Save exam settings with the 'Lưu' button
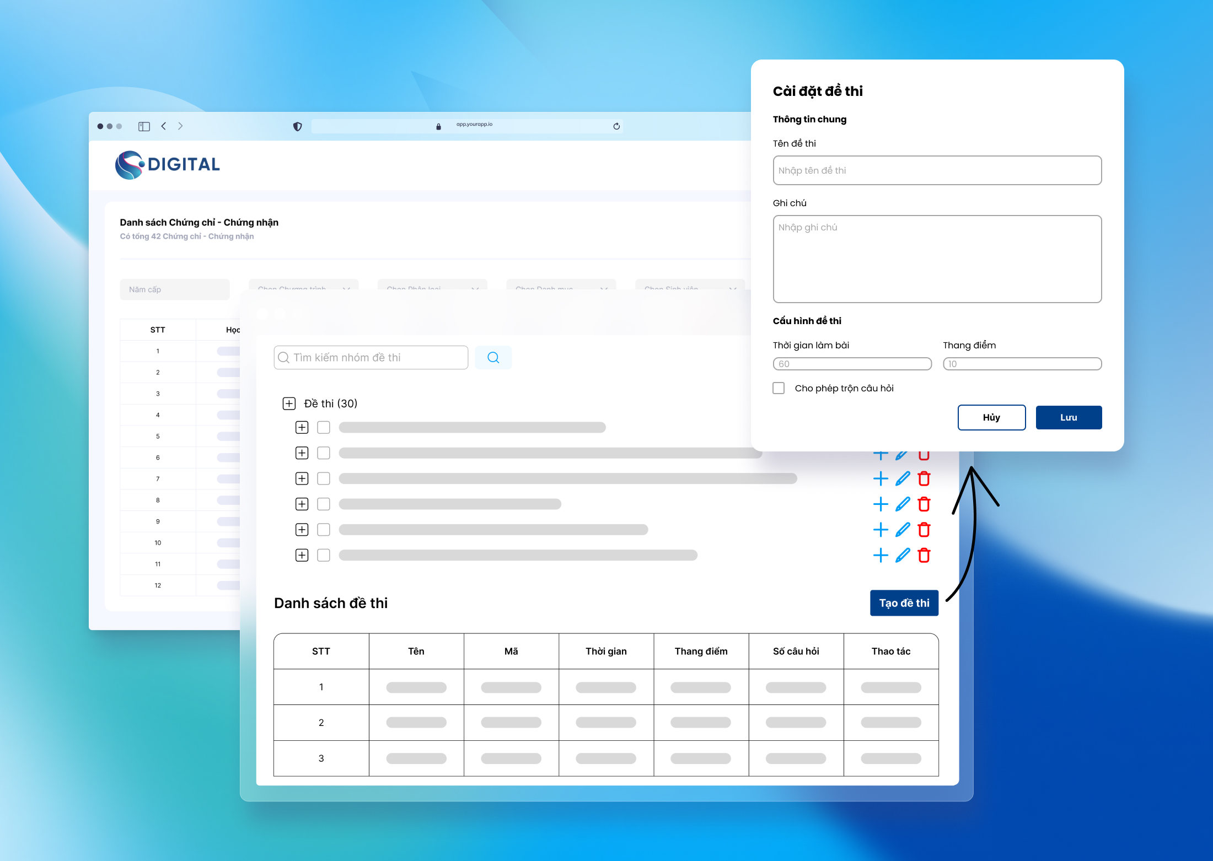 pyautogui.click(x=1069, y=417)
